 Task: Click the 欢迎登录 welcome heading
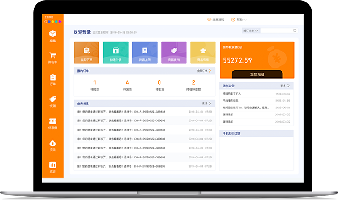tap(82, 32)
